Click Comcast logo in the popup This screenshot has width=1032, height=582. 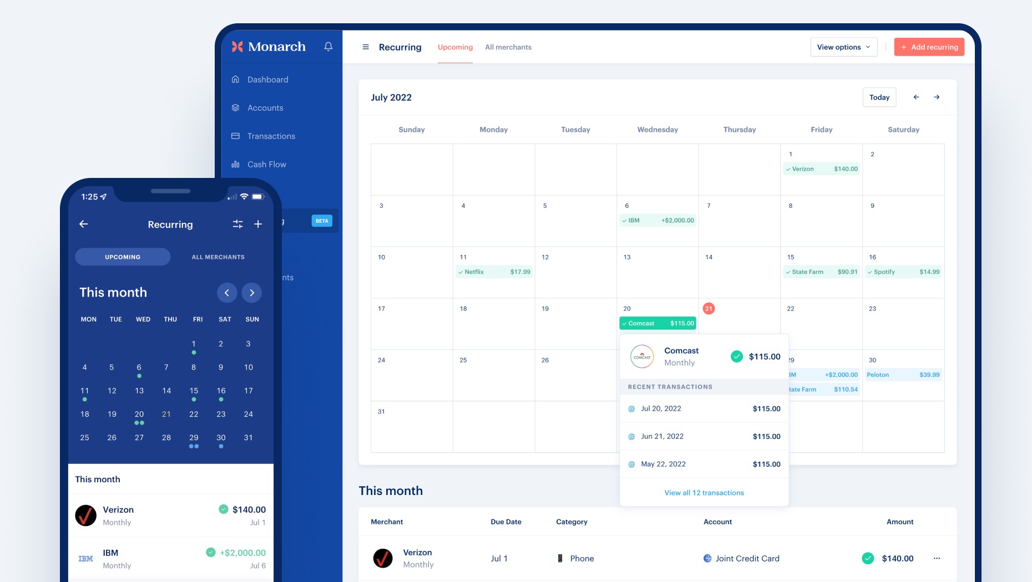pyautogui.click(x=642, y=356)
